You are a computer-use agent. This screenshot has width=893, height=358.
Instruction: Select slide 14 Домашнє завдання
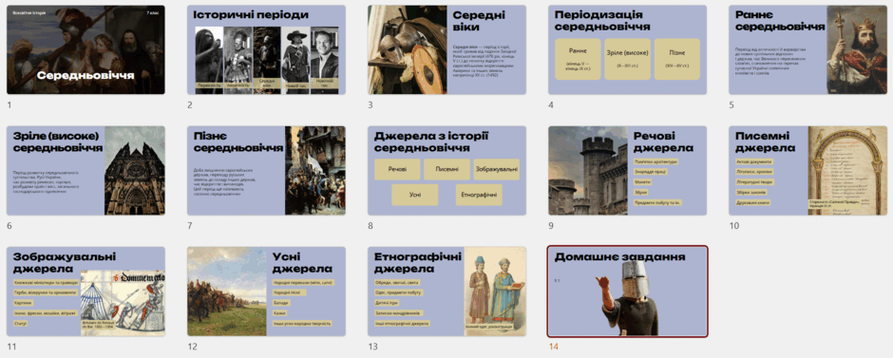(627, 292)
